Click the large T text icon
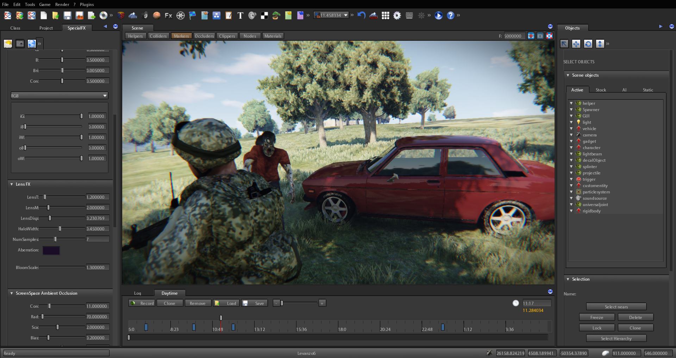This screenshot has height=358, width=676. click(240, 15)
